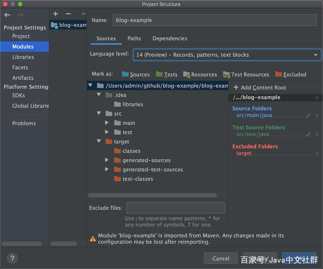
Task: Click the target excluded folder link
Action: click(x=244, y=154)
